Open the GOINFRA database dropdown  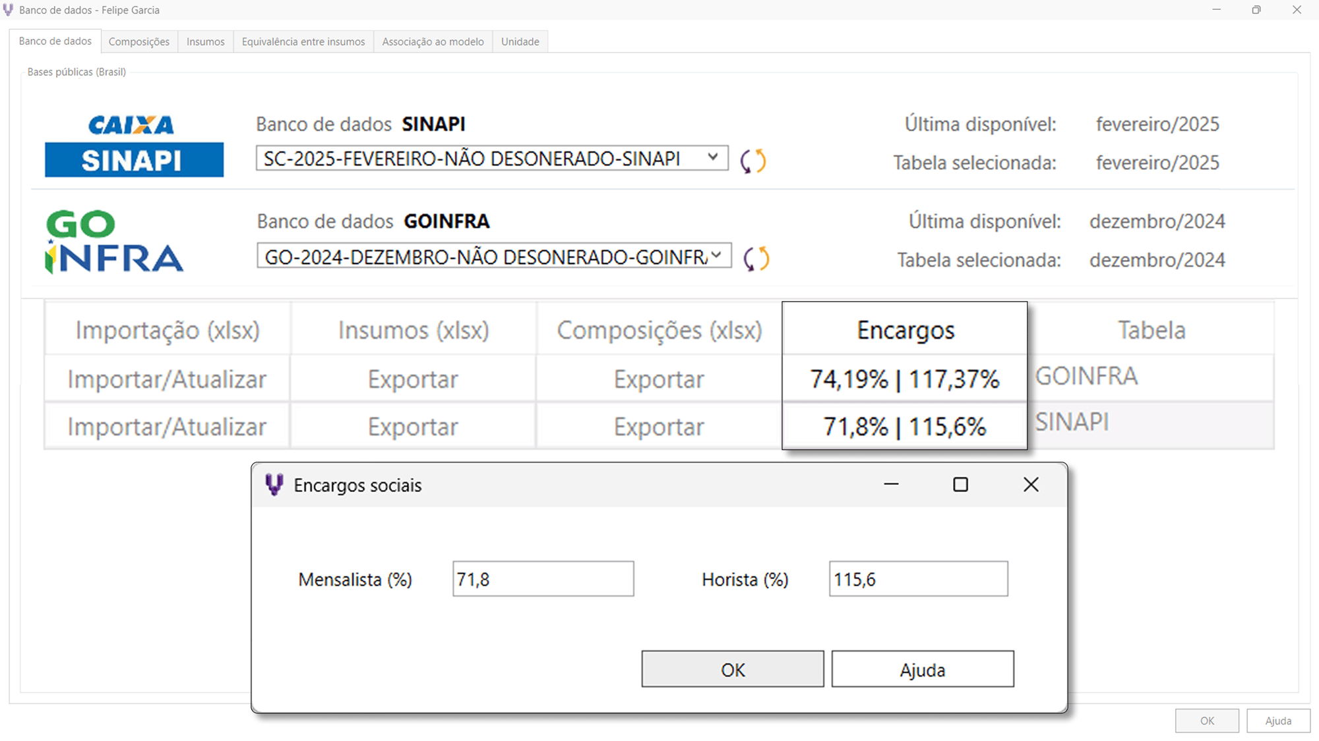click(716, 255)
